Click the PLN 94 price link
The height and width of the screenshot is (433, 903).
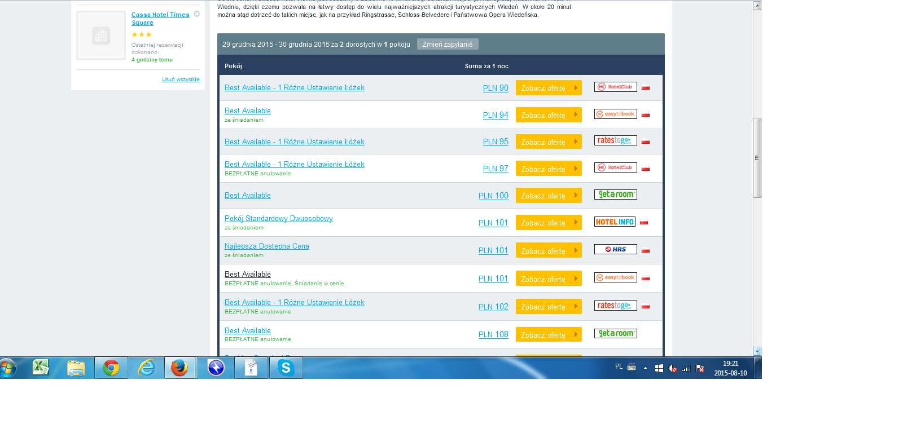496,115
